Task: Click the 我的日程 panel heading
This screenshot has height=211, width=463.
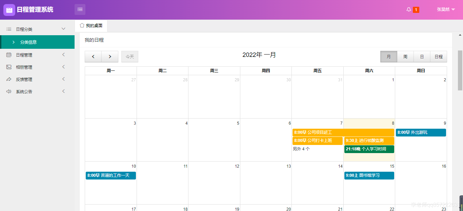Action: [x=94, y=40]
